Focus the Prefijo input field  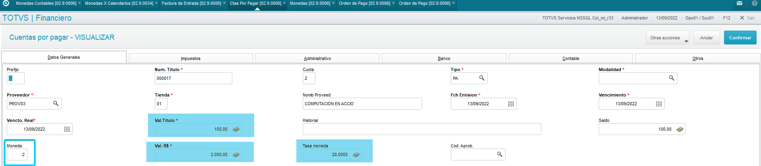click(x=16, y=78)
